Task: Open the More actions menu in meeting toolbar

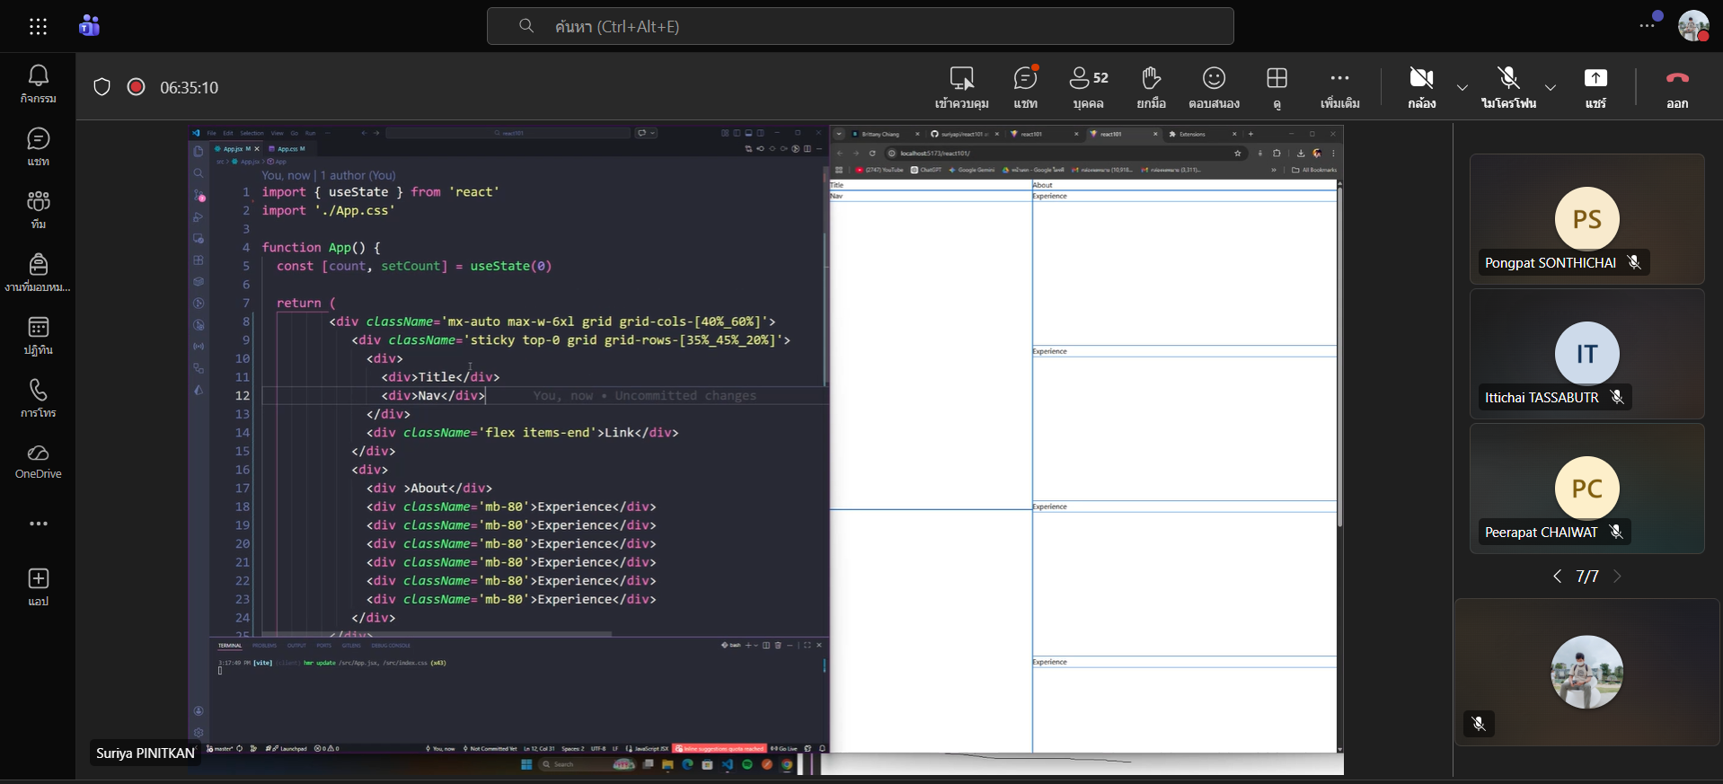Action: click(1339, 87)
